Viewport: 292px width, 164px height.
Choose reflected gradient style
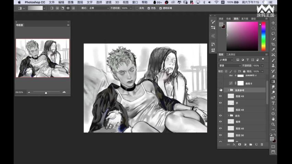(68, 8)
